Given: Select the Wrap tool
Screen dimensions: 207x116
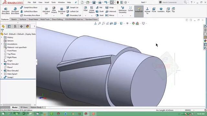Looking at the screenshot, I should (x=110, y=7).
